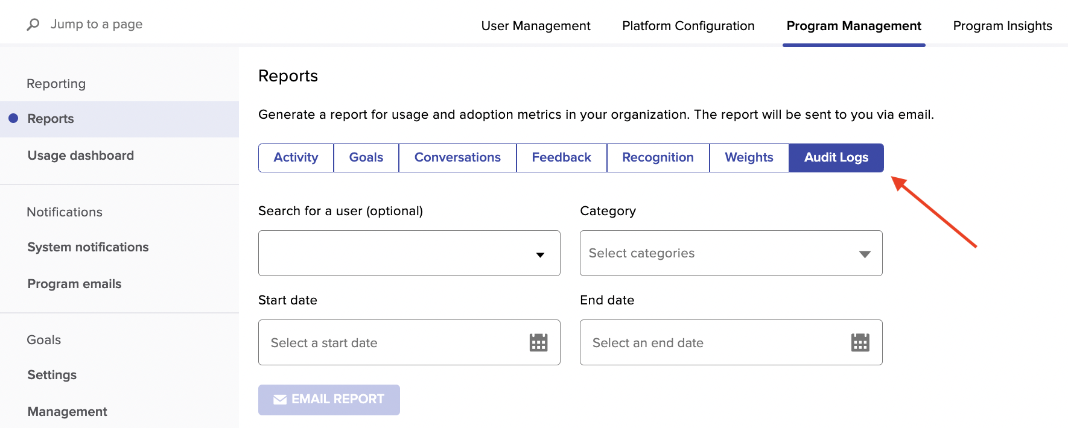Expand the Search for a user dropdown

click(409, 253)
